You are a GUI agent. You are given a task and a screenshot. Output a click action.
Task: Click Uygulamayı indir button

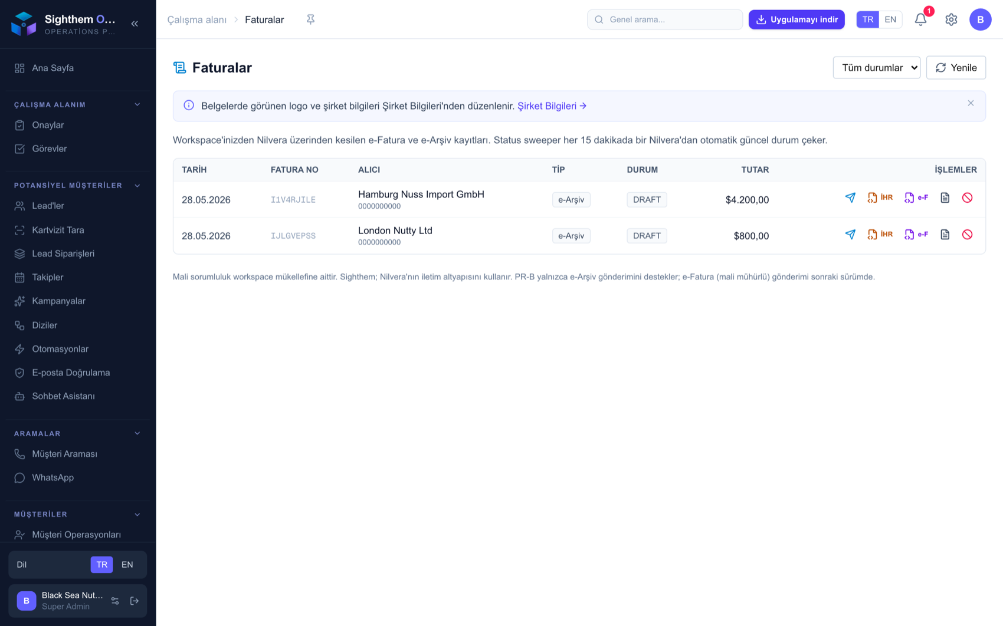tap(796, 19)
